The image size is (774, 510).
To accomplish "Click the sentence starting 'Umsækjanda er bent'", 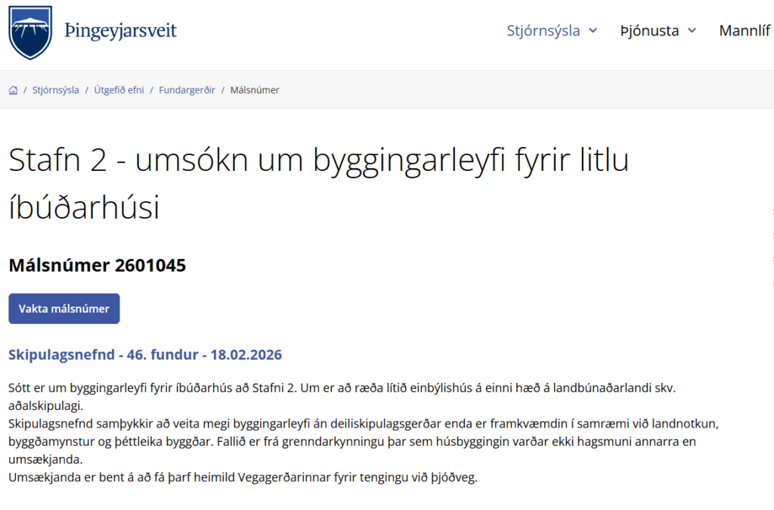I will 242,477.
